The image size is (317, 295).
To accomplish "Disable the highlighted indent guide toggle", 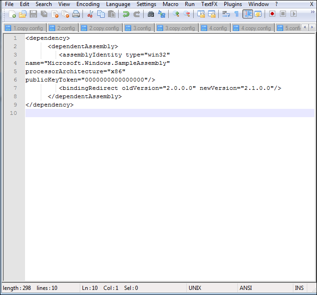I will pyautogui.click(x=247, y=14).
